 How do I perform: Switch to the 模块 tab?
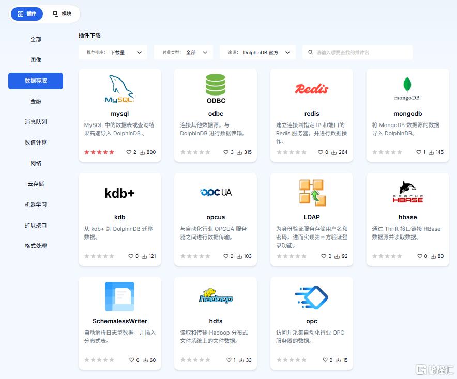pyautogui.click(x=62, y=13)
